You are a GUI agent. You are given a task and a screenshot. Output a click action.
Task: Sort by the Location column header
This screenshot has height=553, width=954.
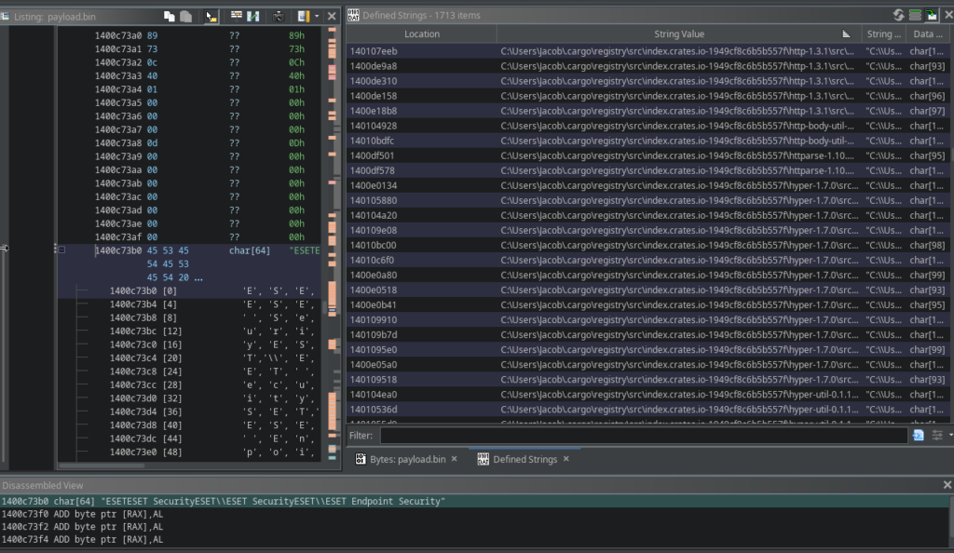[421, 34]
